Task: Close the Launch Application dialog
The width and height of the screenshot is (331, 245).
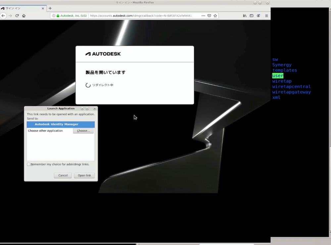Action: 95,108
